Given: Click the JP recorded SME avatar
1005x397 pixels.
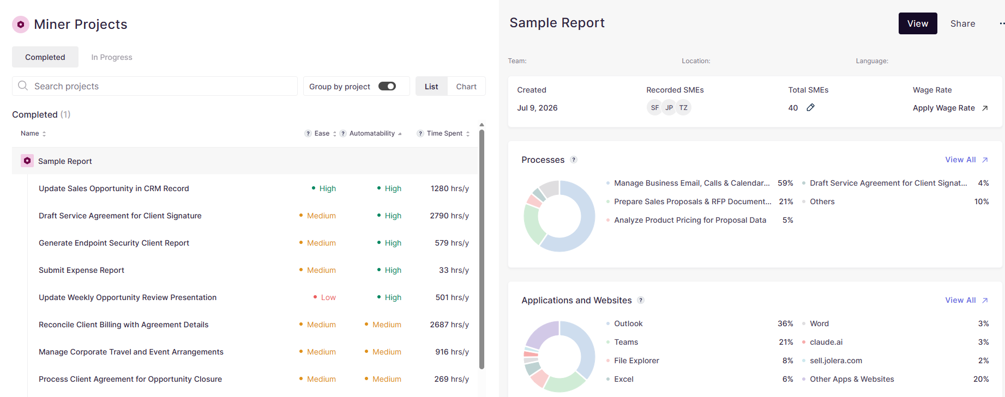Looking at the screenshot, I should coord(669,107).
